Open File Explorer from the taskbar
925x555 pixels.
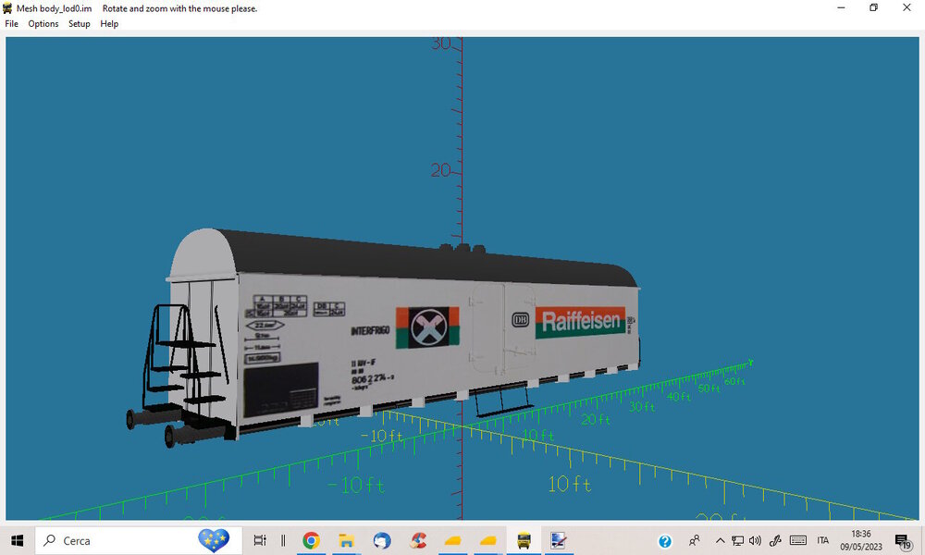(346, 540)
